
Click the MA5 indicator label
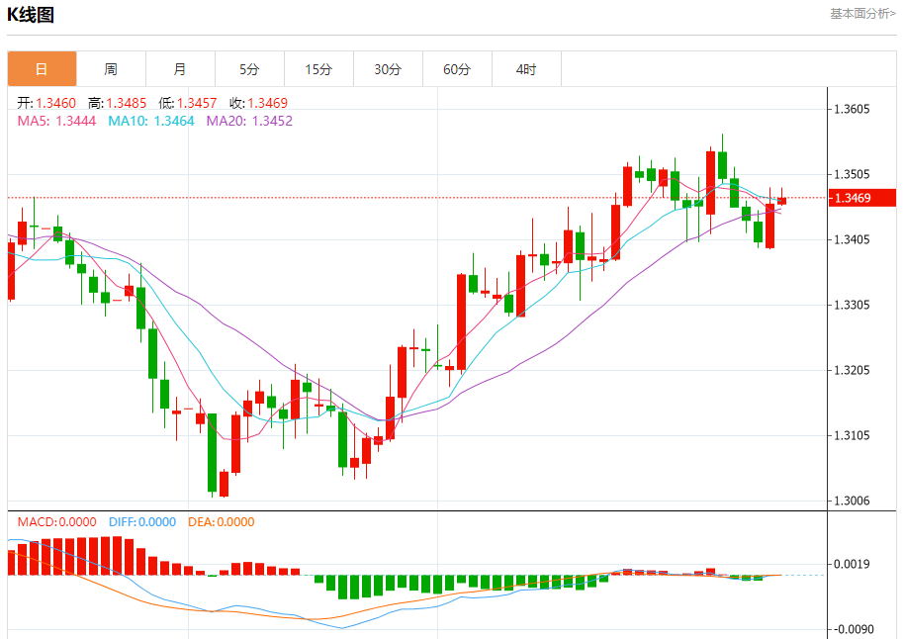[56, 121]
